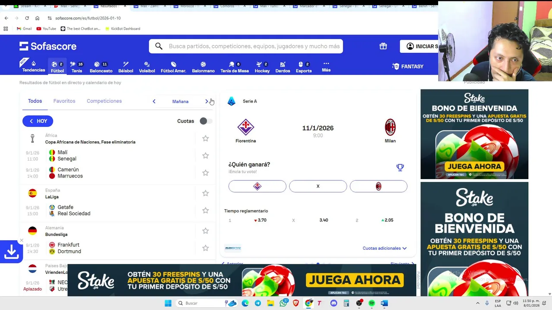
Task: Select the Fútbol sport icon
Action: point(54,64)
